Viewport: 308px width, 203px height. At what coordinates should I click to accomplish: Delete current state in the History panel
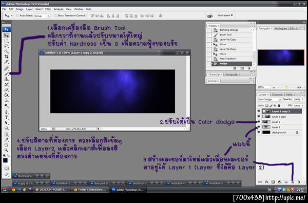coord(249,68)
